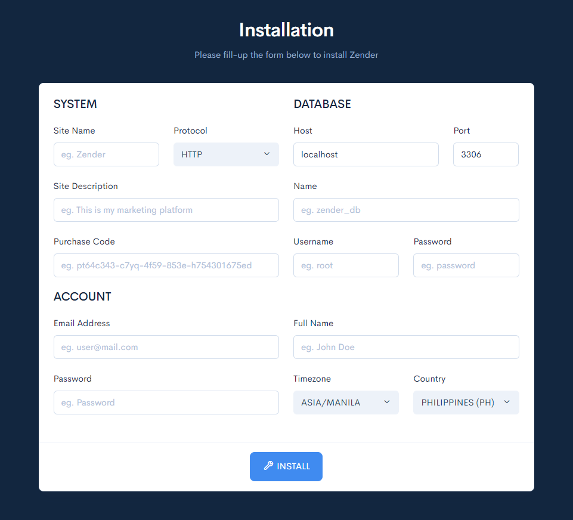Focus the Full Name text field

[x=406, y=347]
